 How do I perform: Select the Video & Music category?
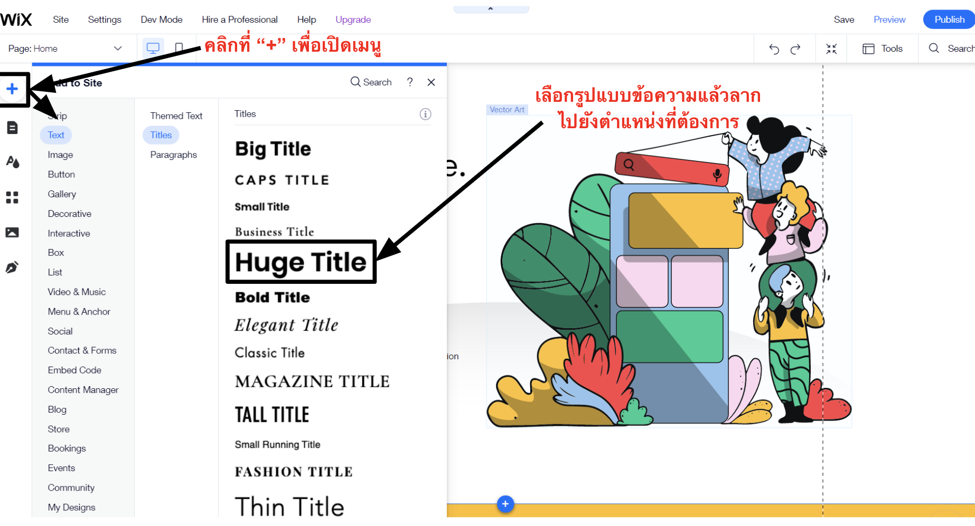(77, 292)
